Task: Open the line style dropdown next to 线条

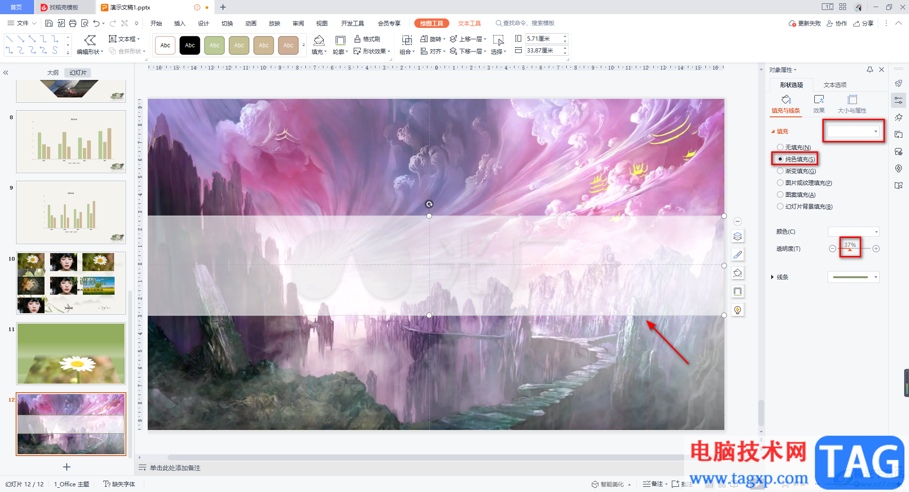Action: 854,277
